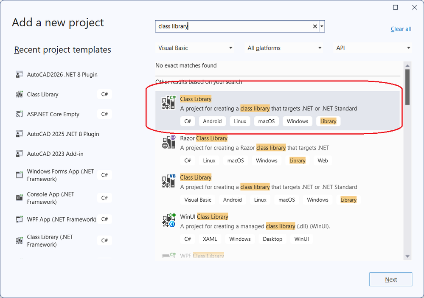Select recent template AutoCAD 2025 .NET 8 Plugin
Image resolution: width=424 pixels, height=298 pixels.
pos(63,134)
